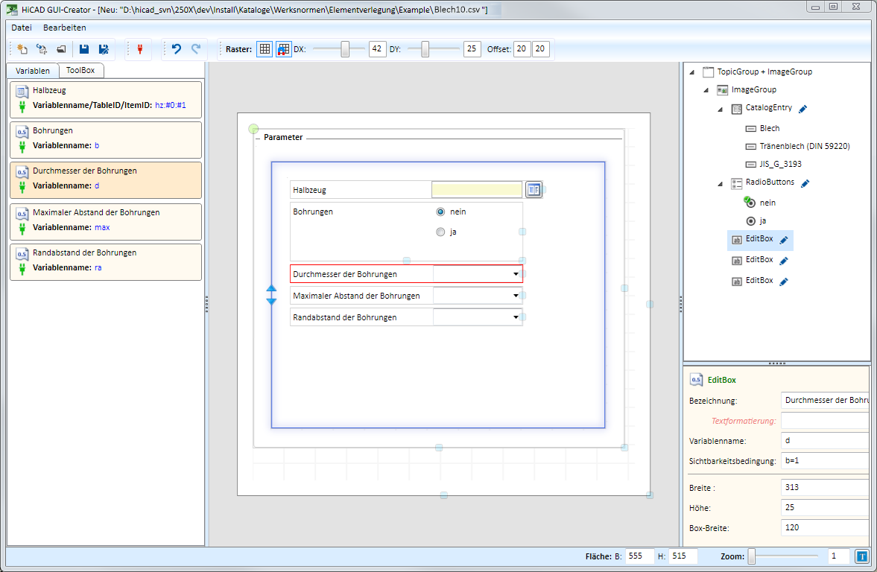Click the red plug icon in toolbar

tap(139, 49)
